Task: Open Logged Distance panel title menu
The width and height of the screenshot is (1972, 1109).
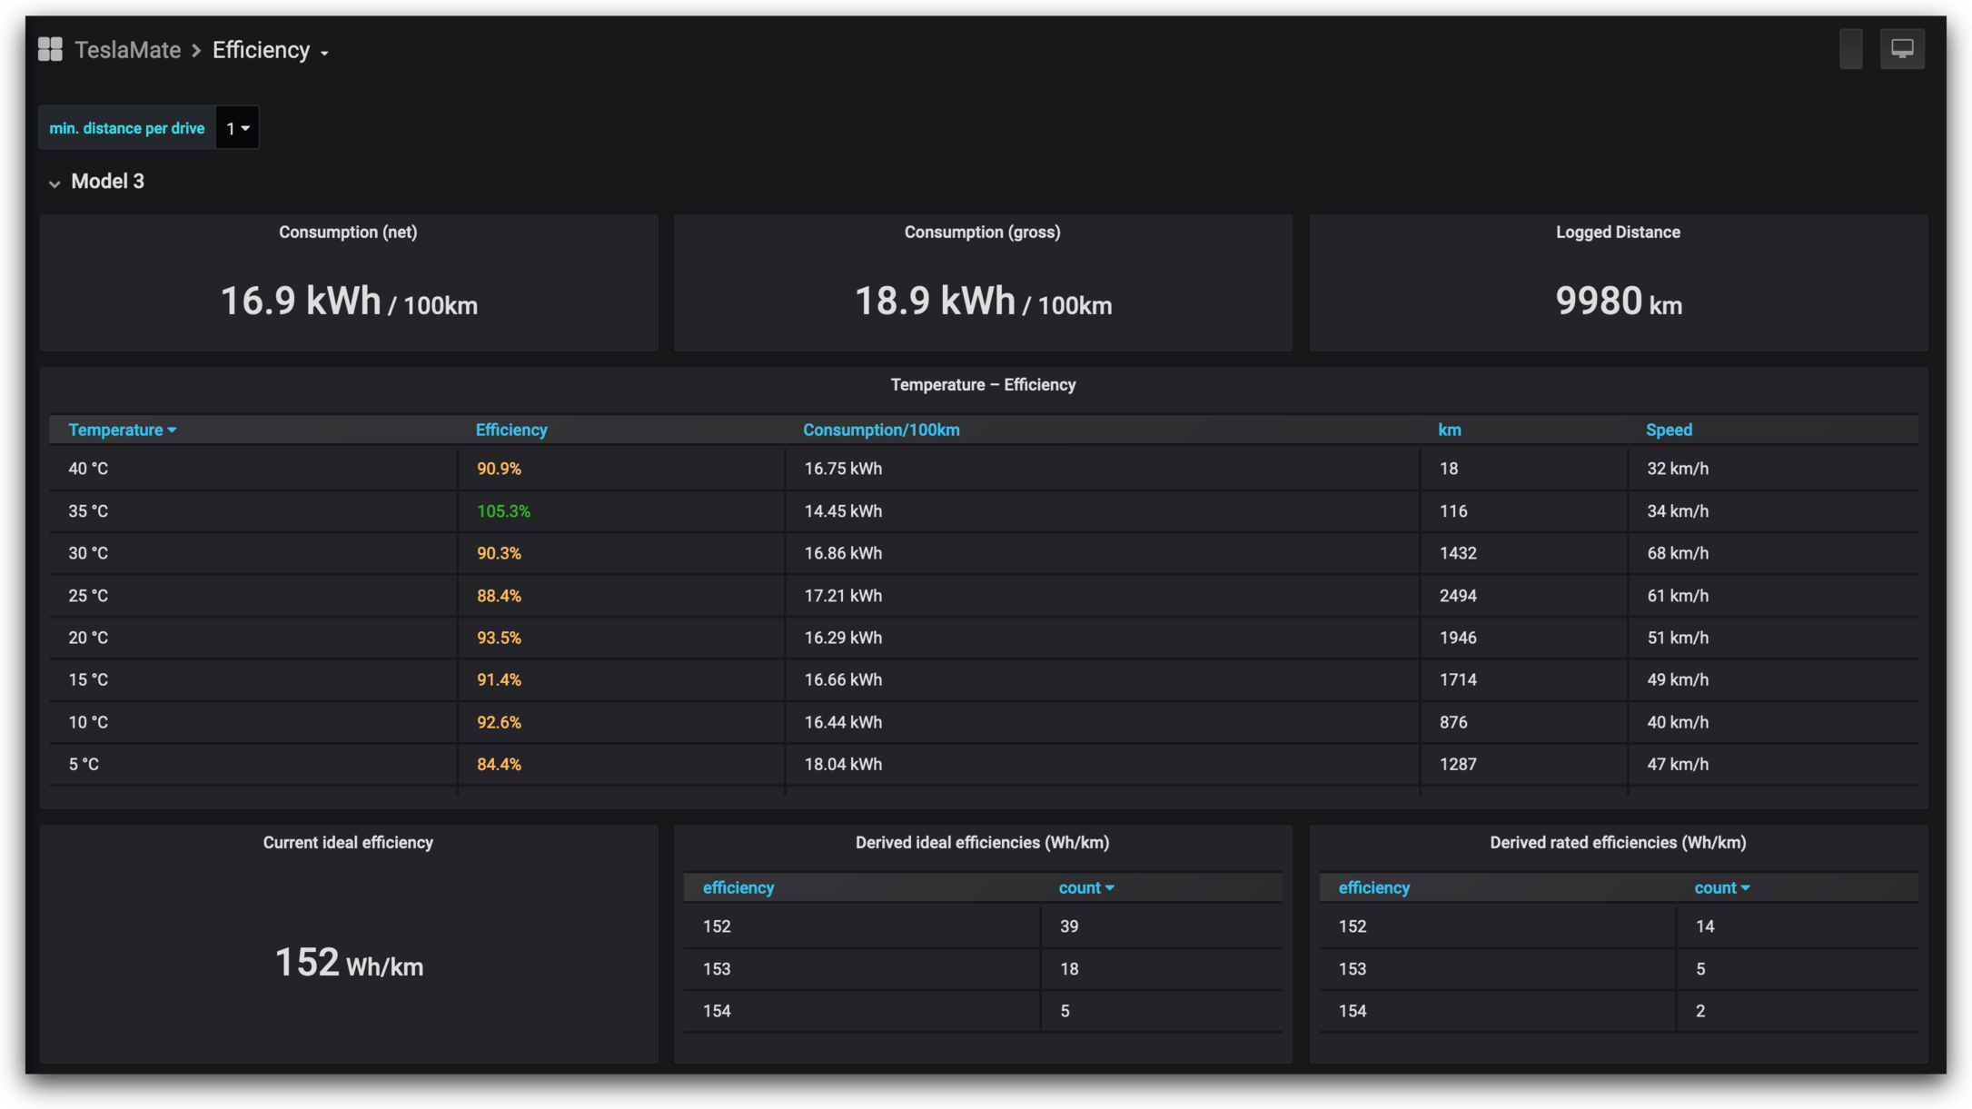Action: tap(1617, 233)
